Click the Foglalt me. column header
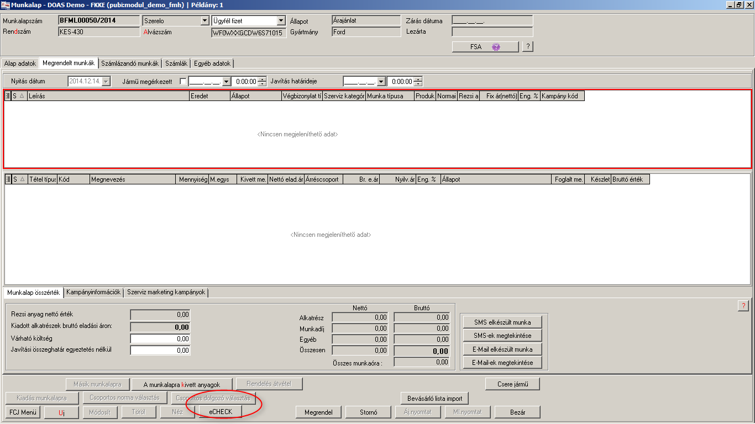The width and height of the screenshot is (755, 424). click(568, 179)
